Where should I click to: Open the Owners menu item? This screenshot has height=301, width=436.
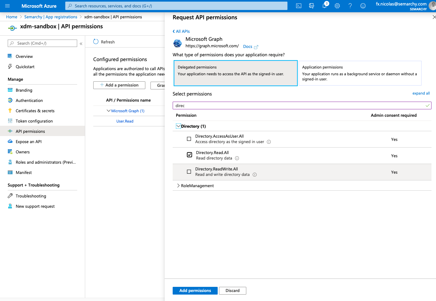42,152
